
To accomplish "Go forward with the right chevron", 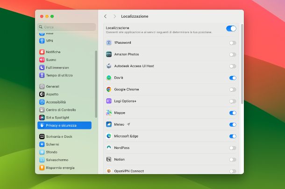I will (114, 16).
